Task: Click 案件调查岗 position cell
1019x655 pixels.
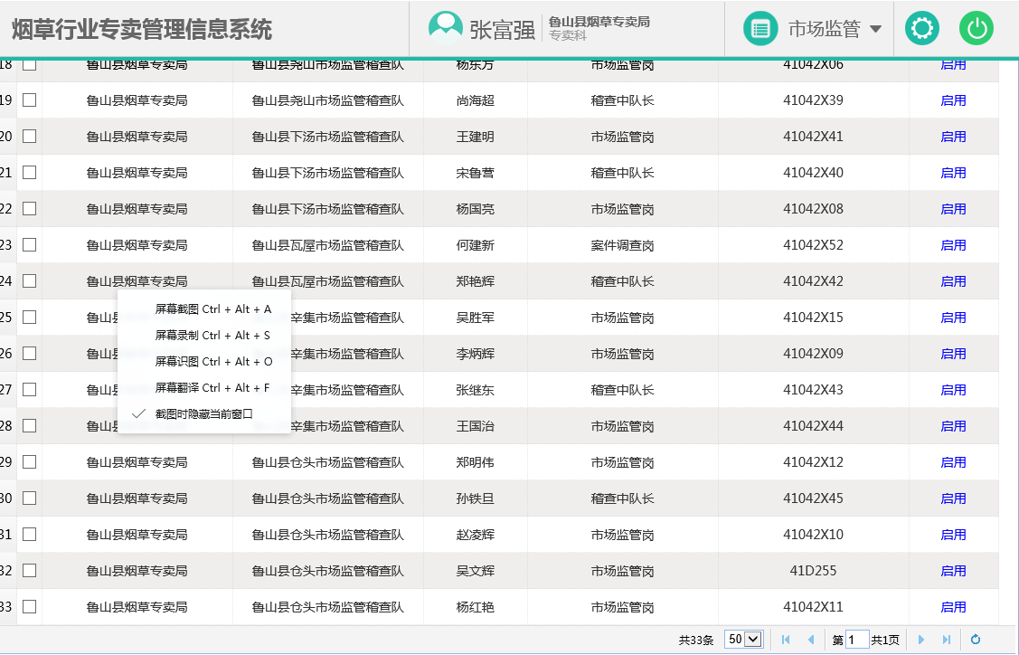Action: [x=622, y=245]
